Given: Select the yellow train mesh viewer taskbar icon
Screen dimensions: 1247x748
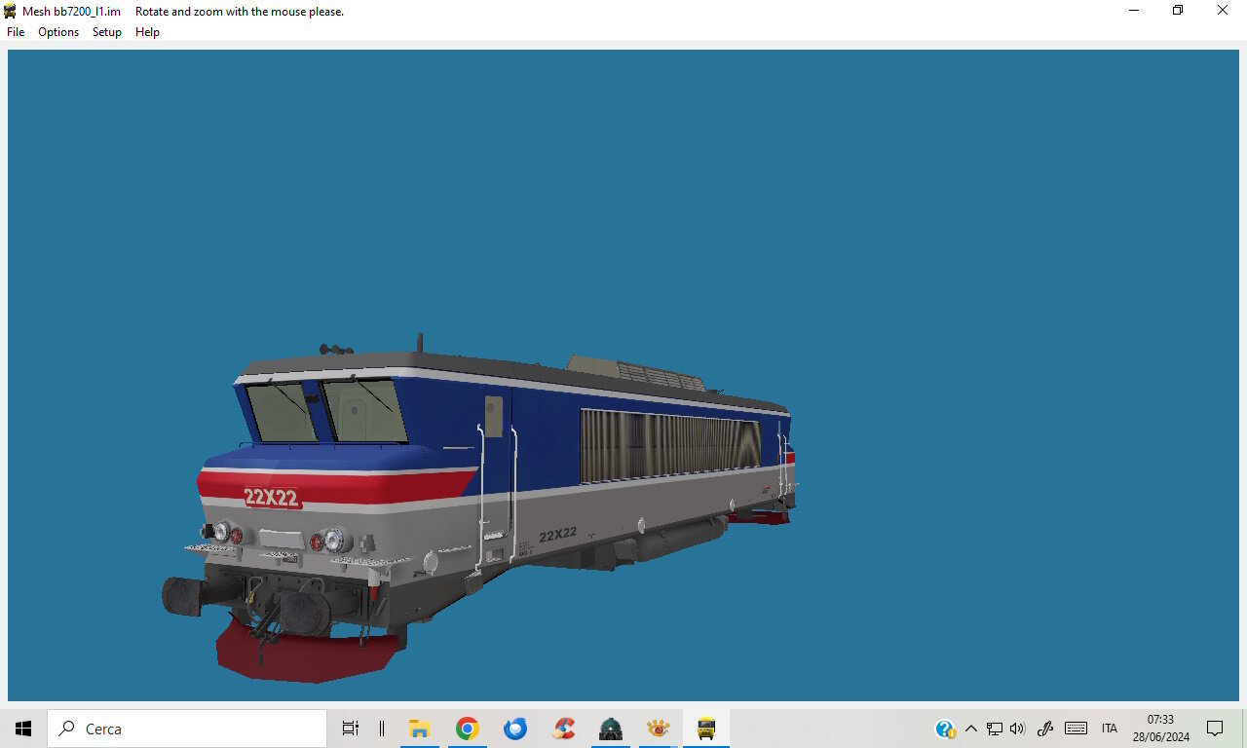Looking at the screenshot, I should point(706,729).
